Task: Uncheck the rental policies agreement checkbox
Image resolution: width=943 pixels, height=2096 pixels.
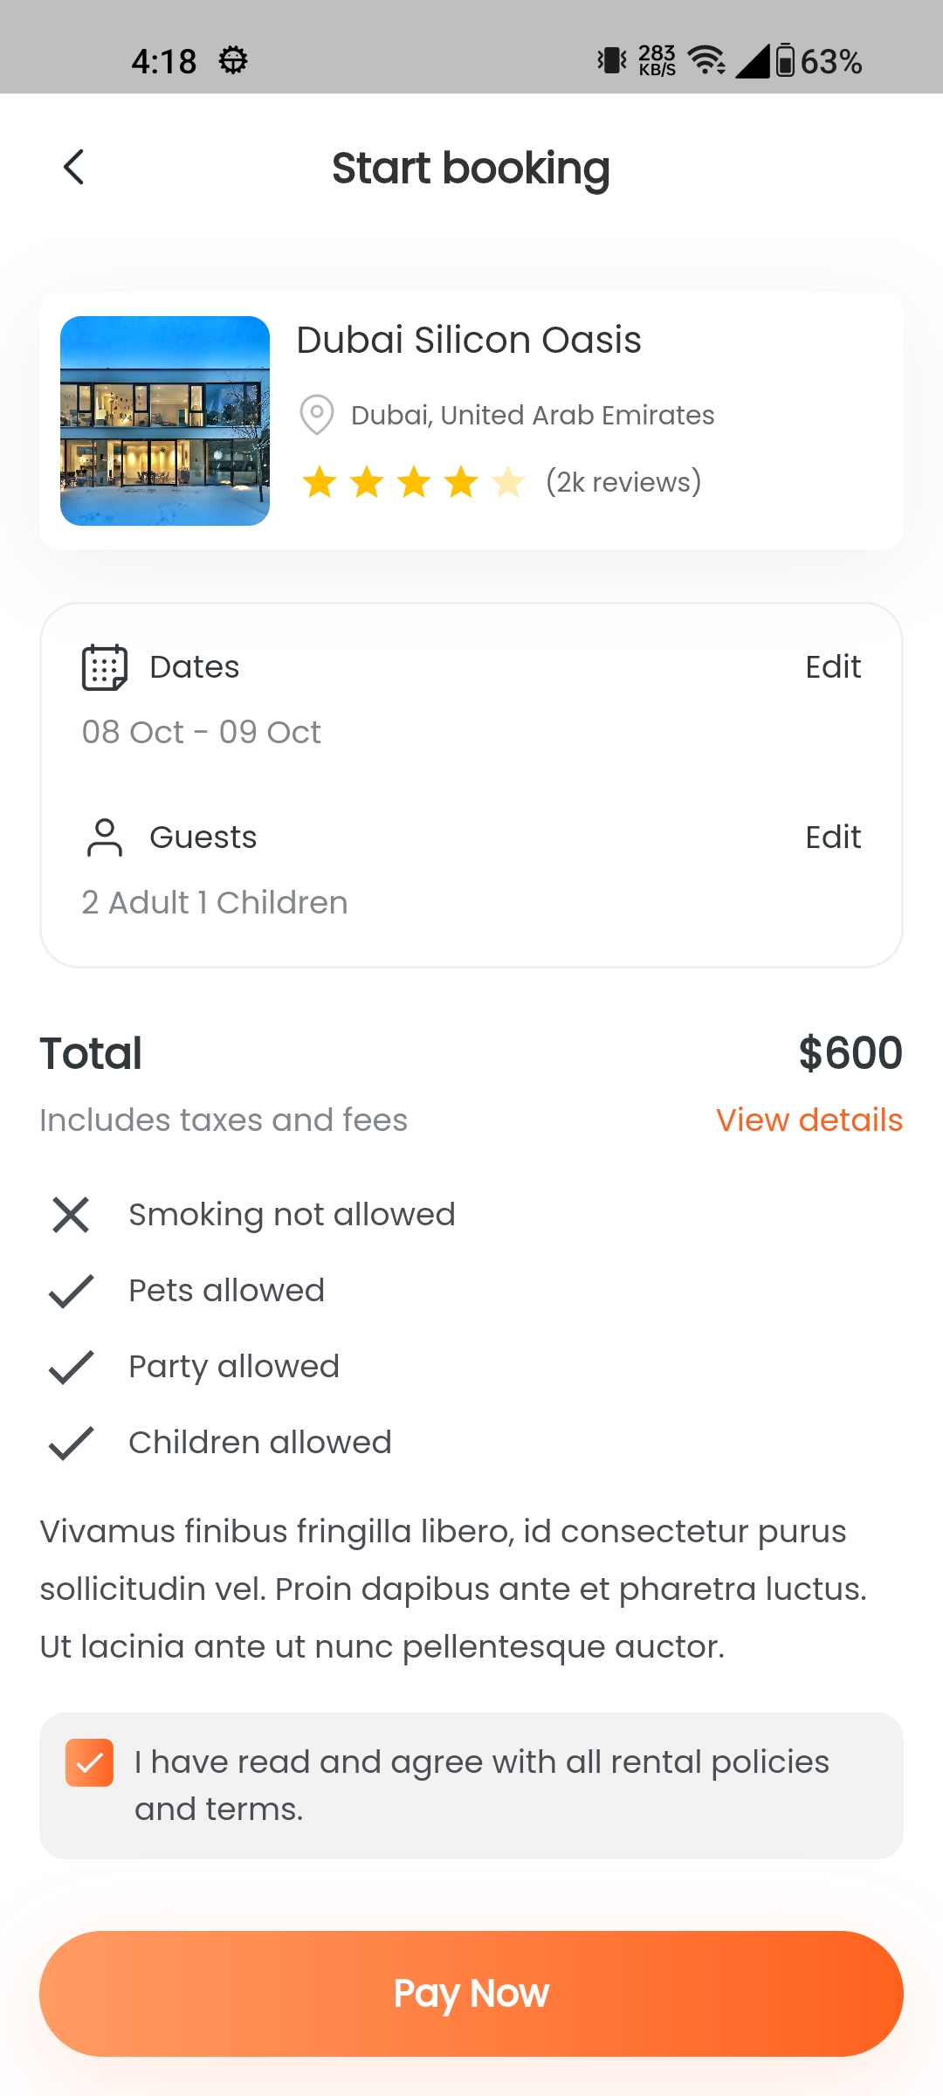Action: pos(89,1762)
